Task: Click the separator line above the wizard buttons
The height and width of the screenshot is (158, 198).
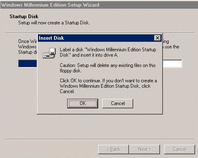Action: (100, 139)
